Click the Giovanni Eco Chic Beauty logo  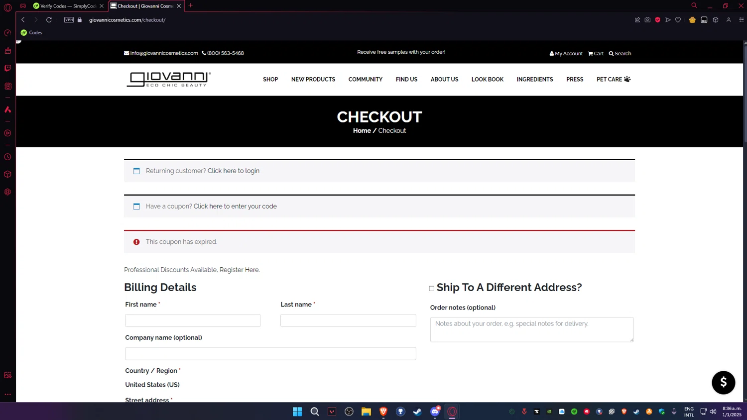168,79
